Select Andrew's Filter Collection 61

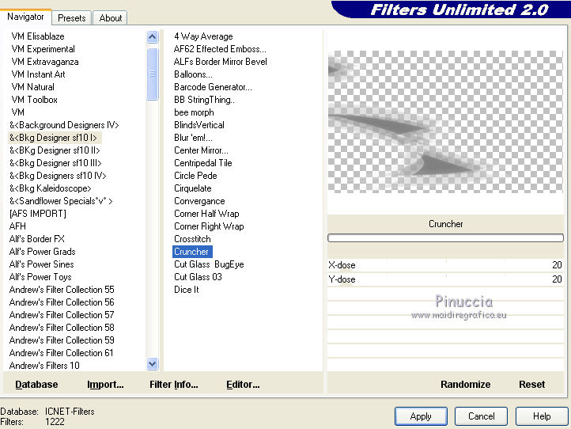click(61, 353)
